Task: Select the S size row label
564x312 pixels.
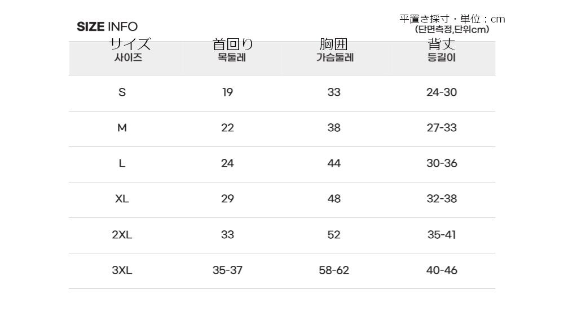Action: pyautogui.click(x=122, y=92)
